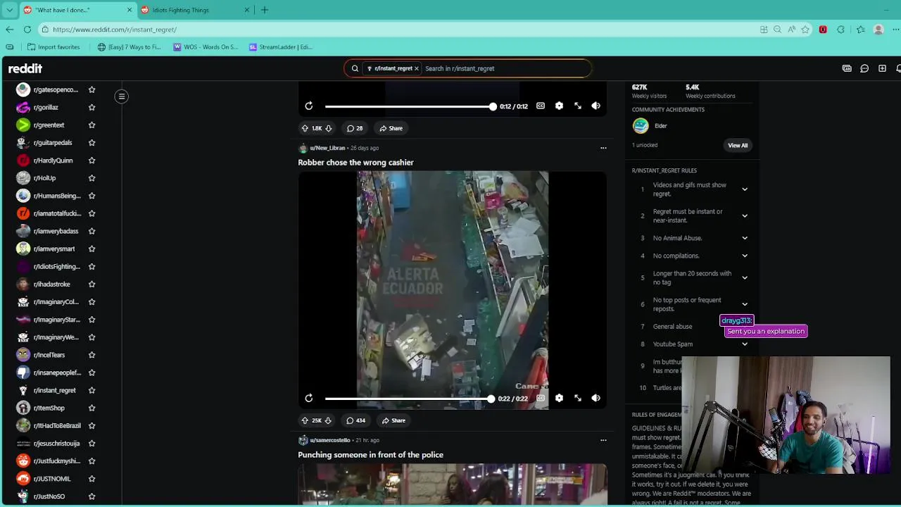The image size is (901, 507).
Task: Favorite r/guitarpedals with its star
Action: (x=92, y=142)
